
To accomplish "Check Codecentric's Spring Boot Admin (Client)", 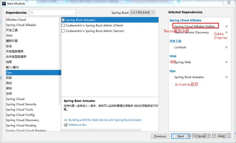I will pos(63,25).
